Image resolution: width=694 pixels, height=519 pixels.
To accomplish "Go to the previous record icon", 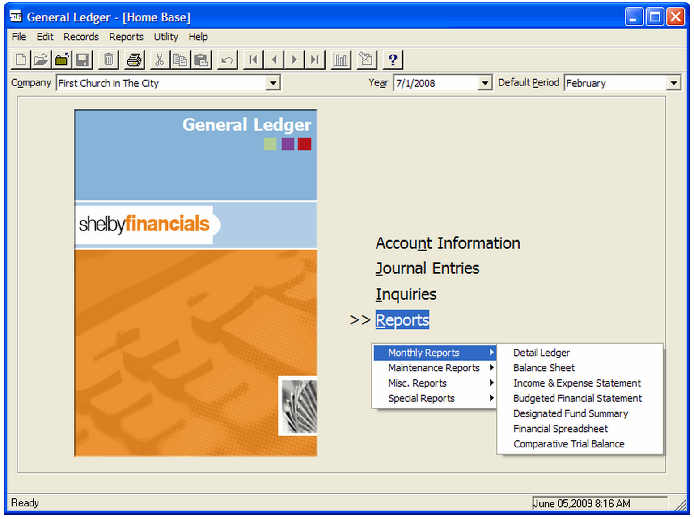I will coord(274,60).
